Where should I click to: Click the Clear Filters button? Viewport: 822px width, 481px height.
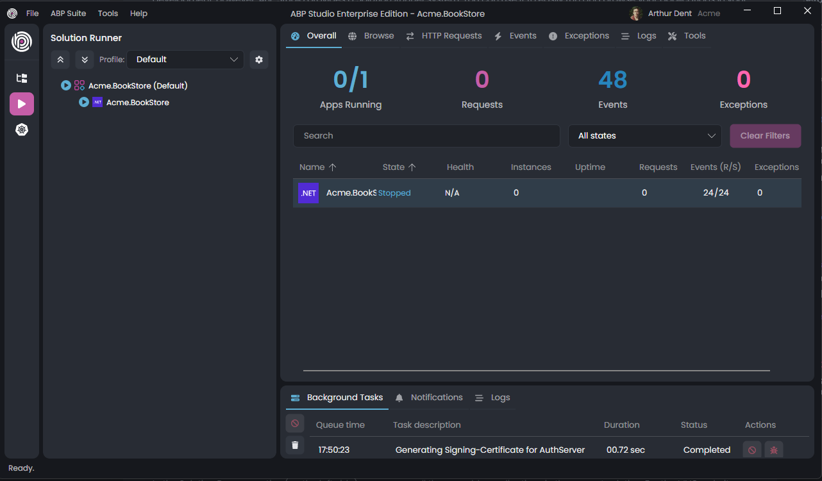(765, 135)
